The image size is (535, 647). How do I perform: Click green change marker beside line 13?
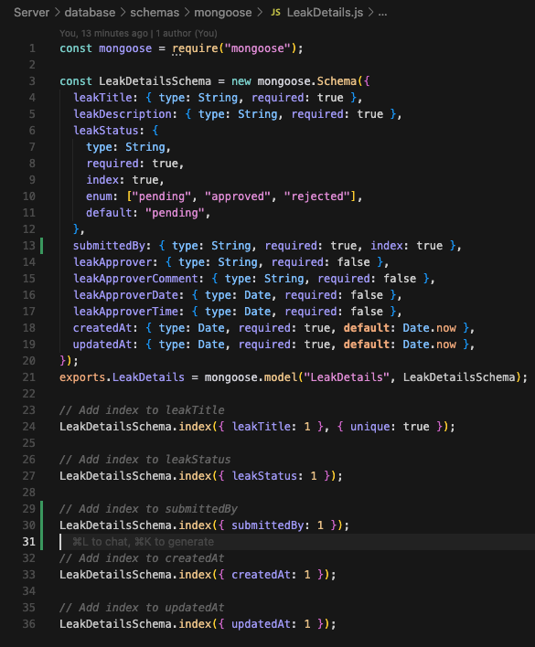click(x=42, y=246)
